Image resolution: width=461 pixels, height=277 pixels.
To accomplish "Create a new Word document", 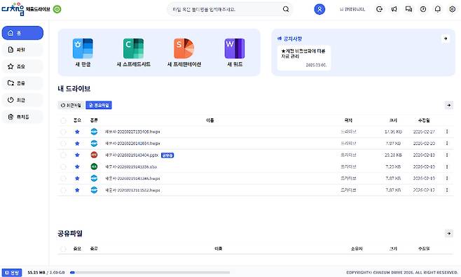I will click(x=235, y=52).
